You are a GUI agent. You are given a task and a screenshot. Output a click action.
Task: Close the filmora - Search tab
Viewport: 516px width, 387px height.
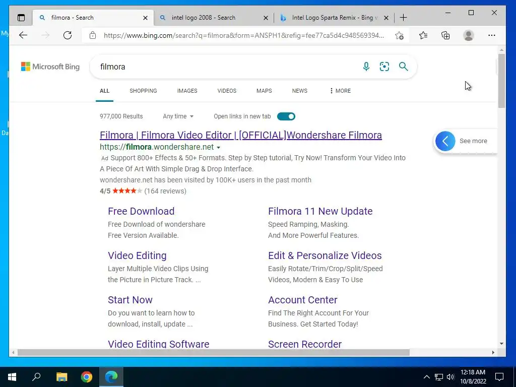pyautogui.click(x=145, y=18)
